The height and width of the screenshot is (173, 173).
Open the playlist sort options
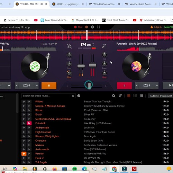point(120,96)
